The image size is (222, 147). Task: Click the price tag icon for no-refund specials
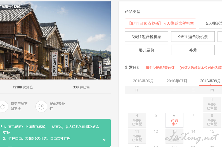pyautogui.click(x=3, y=107)
